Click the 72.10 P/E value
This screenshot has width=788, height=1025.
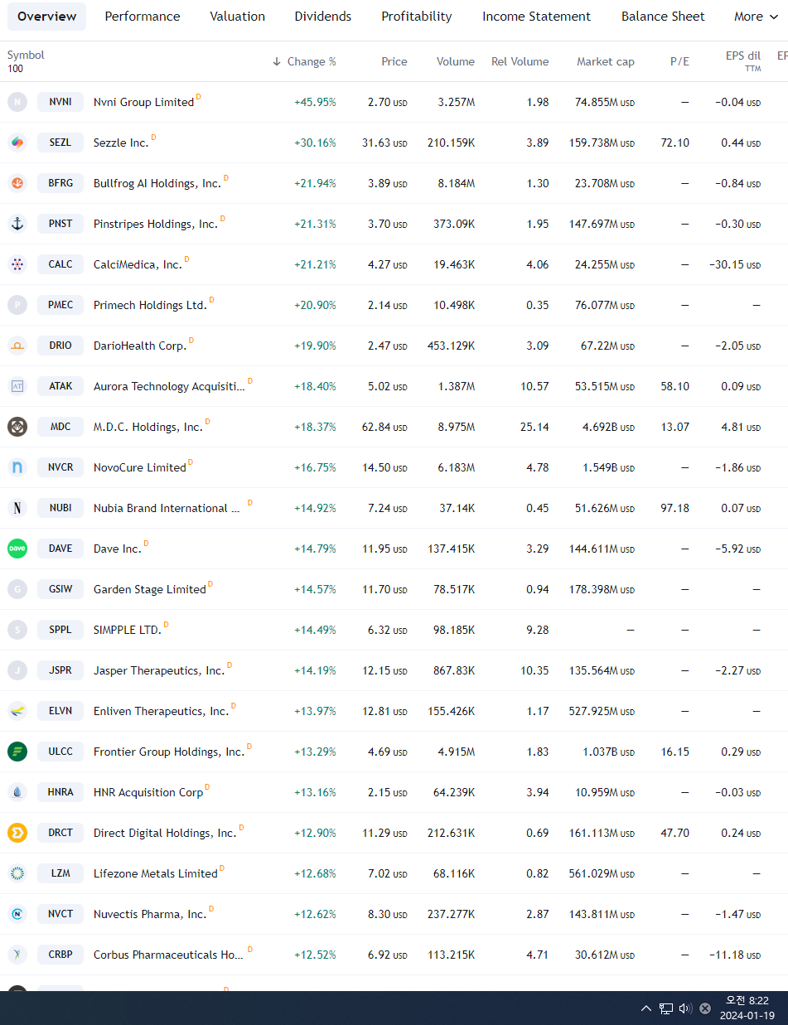pyautogui.click(x=674, y=143)
